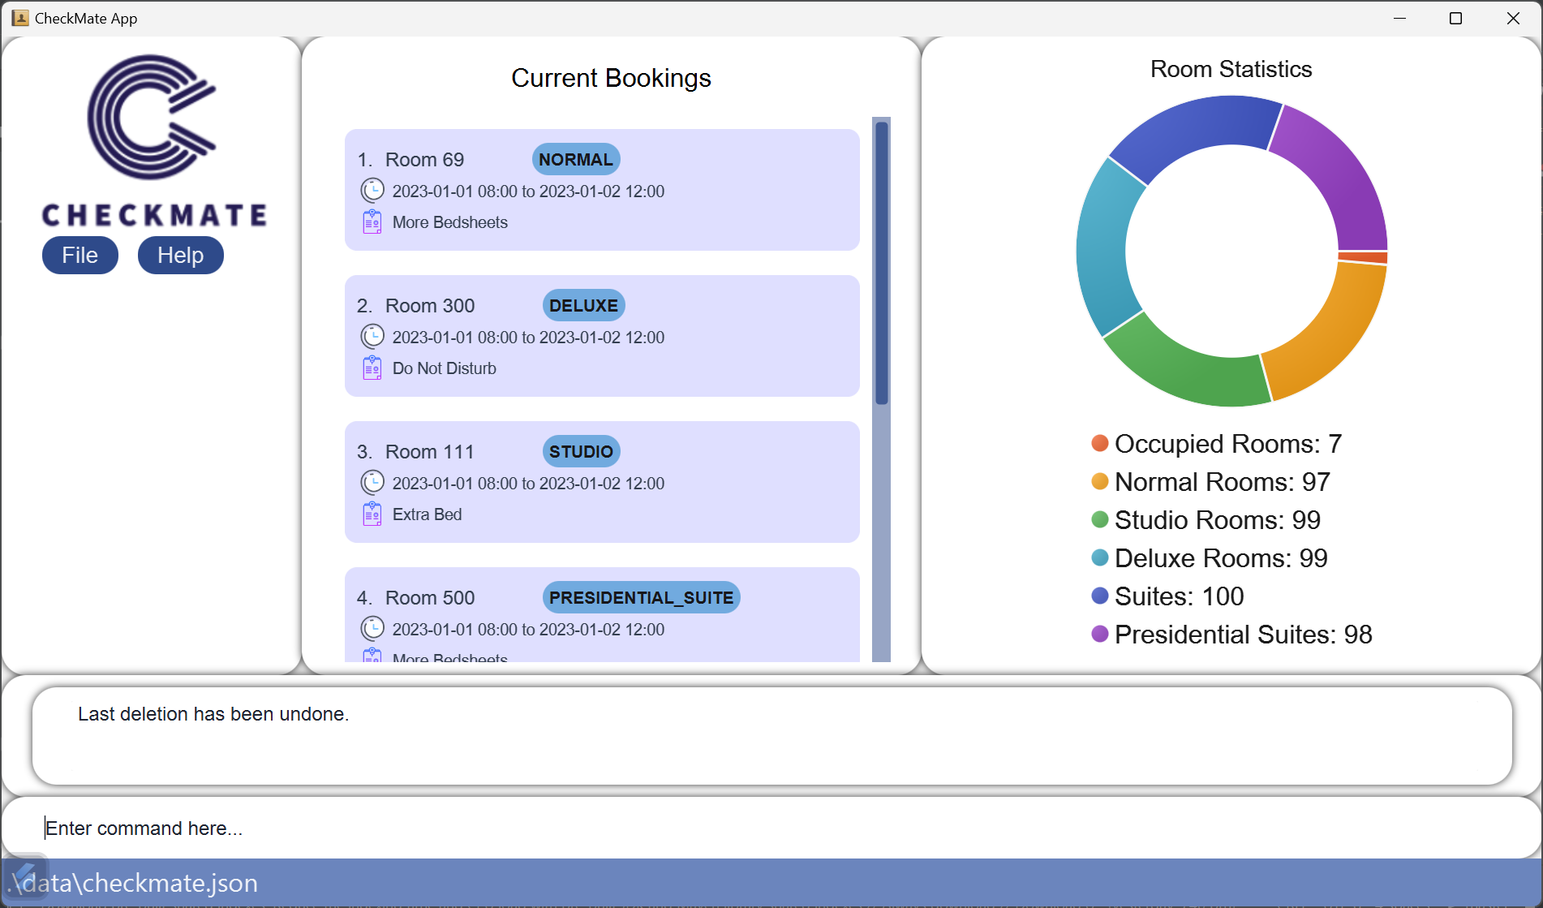
Task: Minimize the CheckMate App window
Action: 1399,18
